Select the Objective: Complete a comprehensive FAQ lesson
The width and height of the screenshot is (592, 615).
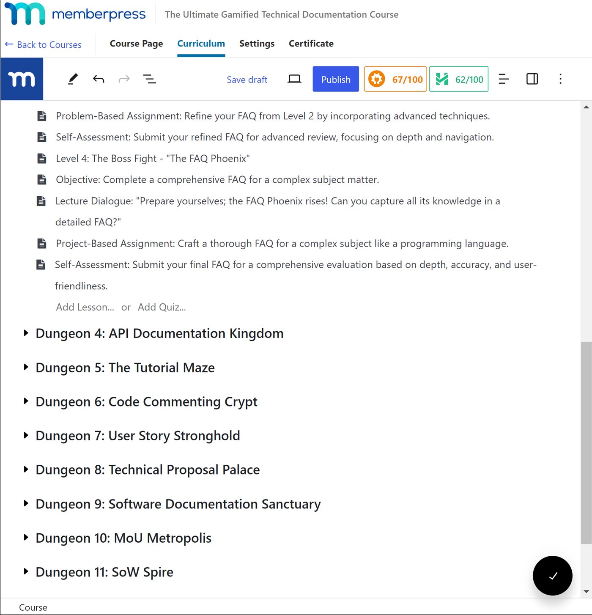[217, 180]
